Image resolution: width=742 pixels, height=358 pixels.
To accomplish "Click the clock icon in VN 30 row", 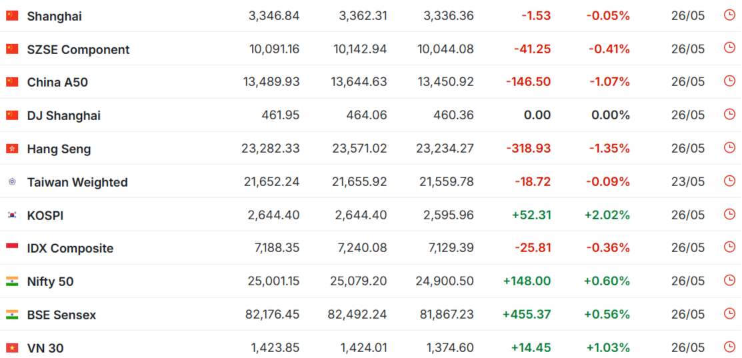I will 729,347.
